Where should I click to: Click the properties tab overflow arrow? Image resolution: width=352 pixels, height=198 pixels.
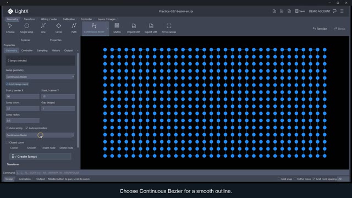pos(78,51)
